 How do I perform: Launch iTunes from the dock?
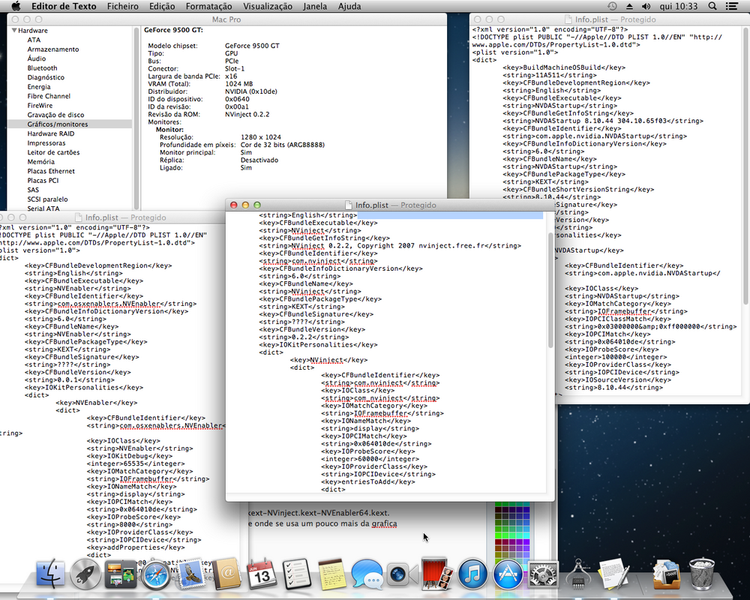473,575
